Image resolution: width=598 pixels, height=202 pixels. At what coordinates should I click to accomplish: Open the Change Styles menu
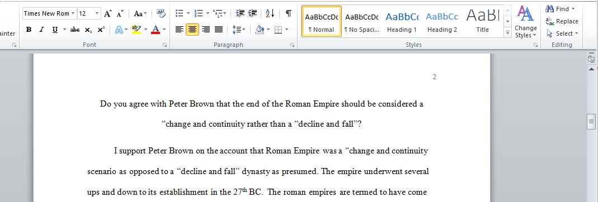click(525, 21)
